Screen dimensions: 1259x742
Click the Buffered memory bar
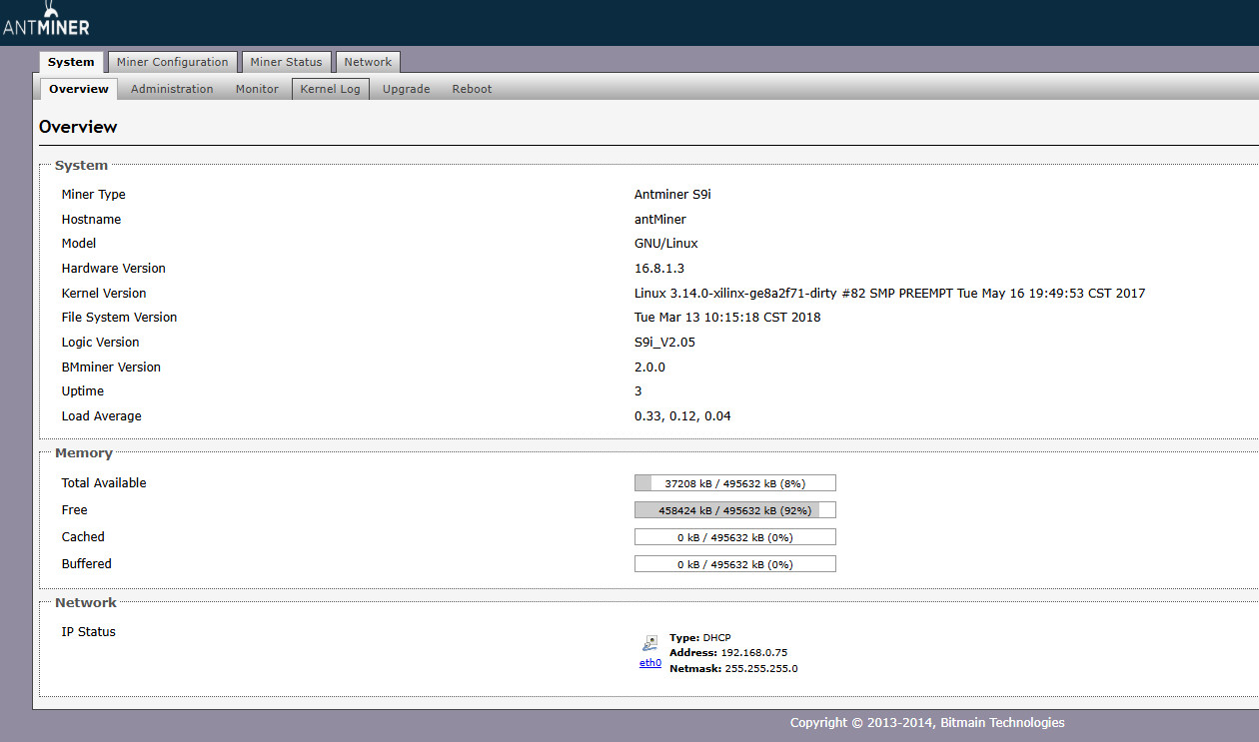pos(735,564)
